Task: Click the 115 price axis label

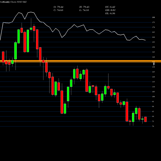Action: (154, 82)
